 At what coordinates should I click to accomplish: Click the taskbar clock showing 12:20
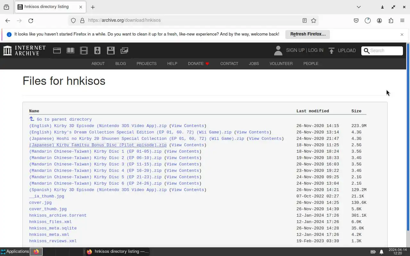398,252
